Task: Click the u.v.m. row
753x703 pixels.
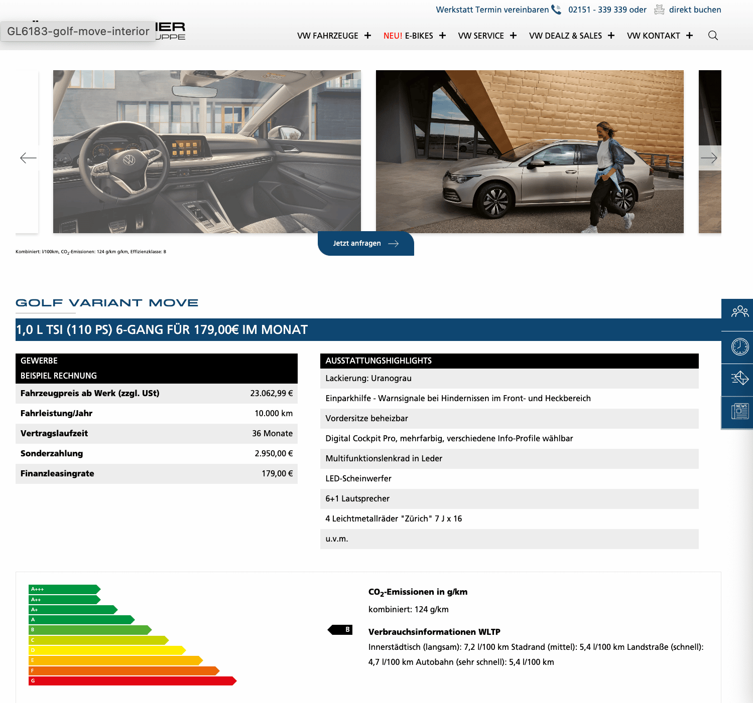Action: 510,539
